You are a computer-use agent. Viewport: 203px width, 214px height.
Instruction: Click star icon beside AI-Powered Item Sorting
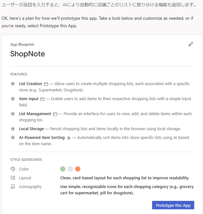pyautogui.click(x=13, y=138)
